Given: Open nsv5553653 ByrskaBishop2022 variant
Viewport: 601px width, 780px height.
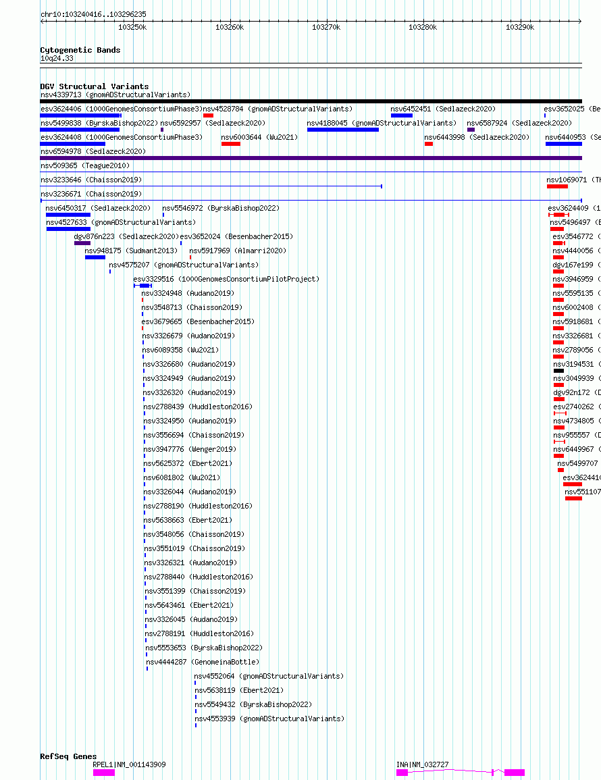Looking at the screenshot, I should click(x=204, y=648).
